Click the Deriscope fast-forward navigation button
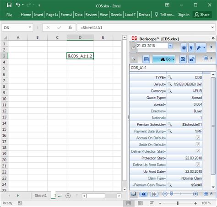Viewport: 217px width, 207px height. (x=154, y=194)
